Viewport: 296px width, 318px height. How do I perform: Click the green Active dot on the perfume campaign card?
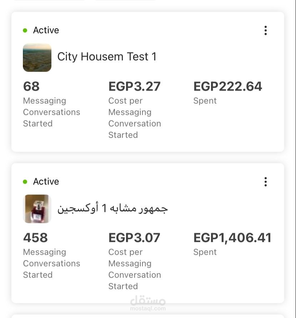coord(25,182)
